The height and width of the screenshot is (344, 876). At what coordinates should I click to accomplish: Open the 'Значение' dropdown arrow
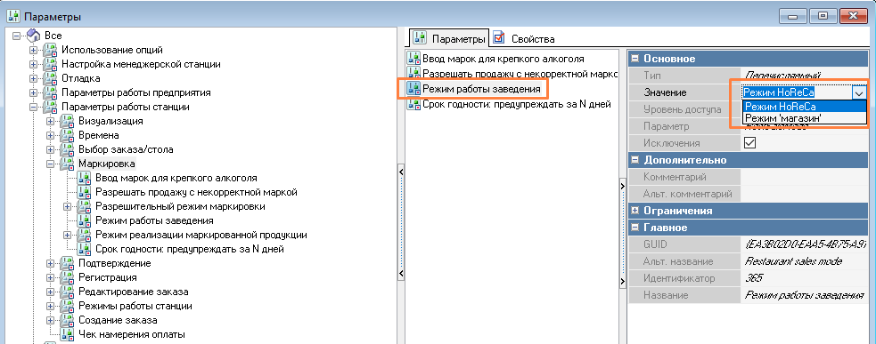859,93
